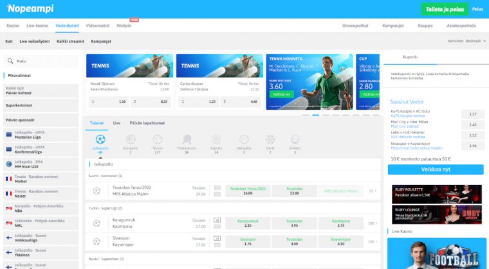The image size is (489, 269).
Task: Open Asiakaspalvelu customer service
Action: 461,26
